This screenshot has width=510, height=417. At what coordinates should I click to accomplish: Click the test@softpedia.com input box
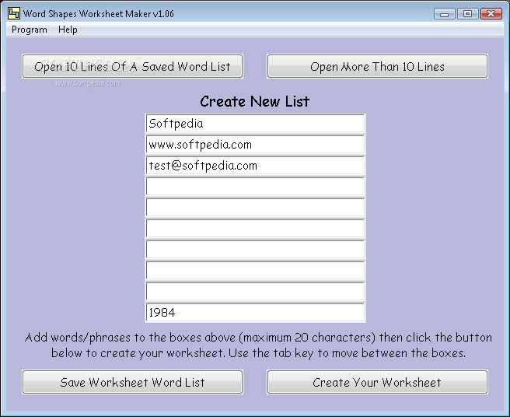click(x=255, y=166)
